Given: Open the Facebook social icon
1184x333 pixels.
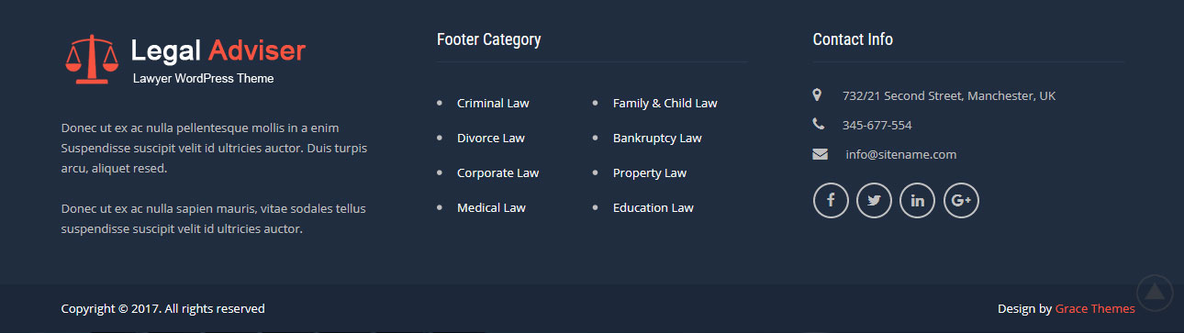Looking at the screenshot, I should tap(831, 200).
